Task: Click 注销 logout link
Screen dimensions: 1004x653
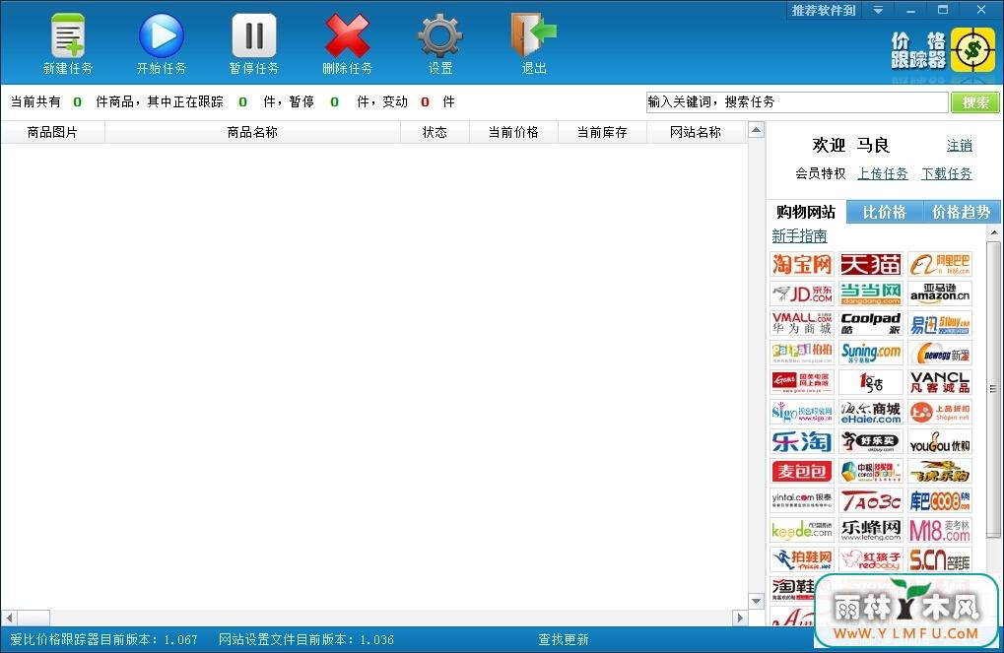Action: [x=960, y=146]
